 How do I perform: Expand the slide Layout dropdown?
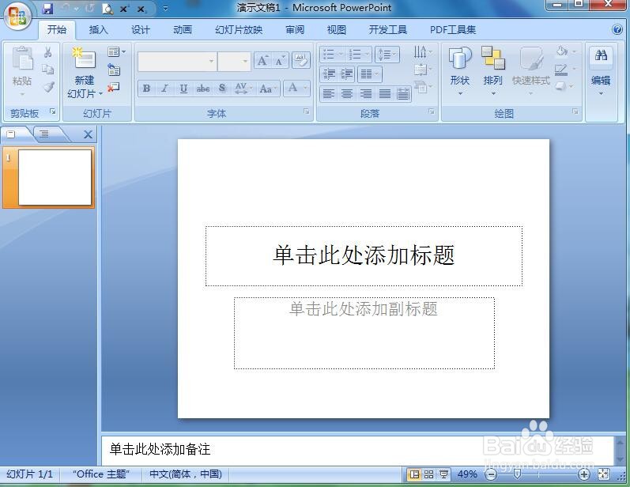click(x=116, y=52)
